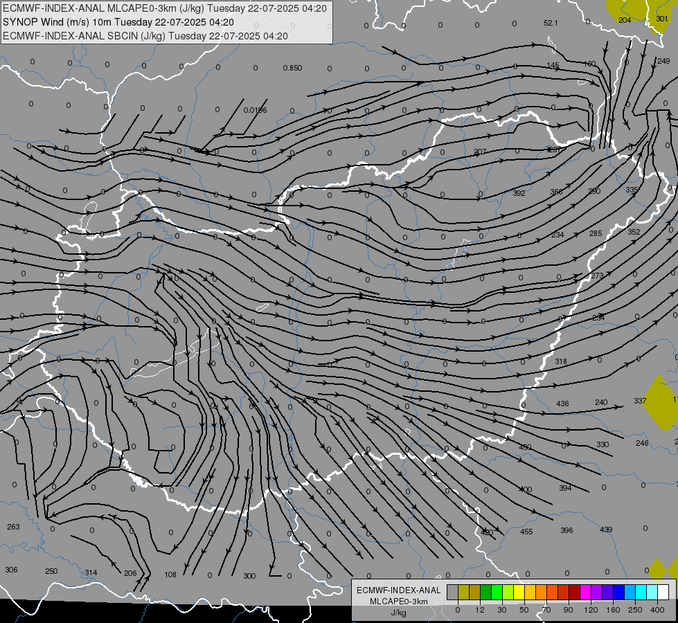Choose the bright green legend swatch
This screenshot has width=678, height=623.
click(497, 592)
